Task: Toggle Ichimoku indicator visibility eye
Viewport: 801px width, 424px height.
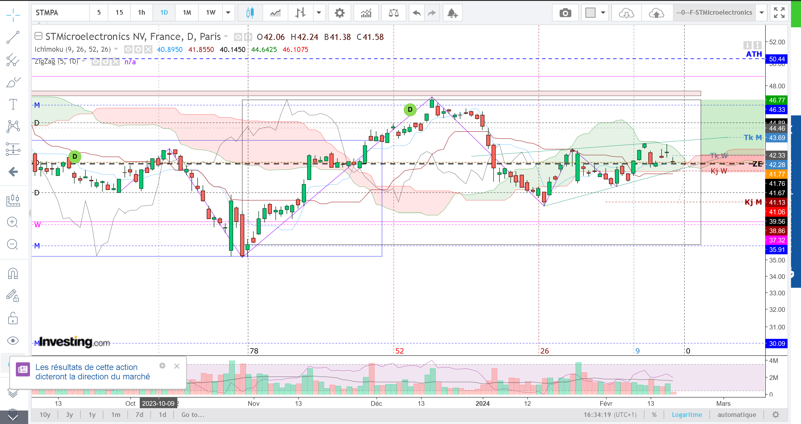Action: coord(128,49)
